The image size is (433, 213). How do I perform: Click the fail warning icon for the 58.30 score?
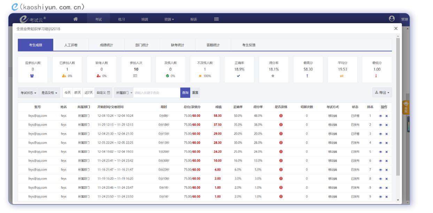click(x=281, y=116)
